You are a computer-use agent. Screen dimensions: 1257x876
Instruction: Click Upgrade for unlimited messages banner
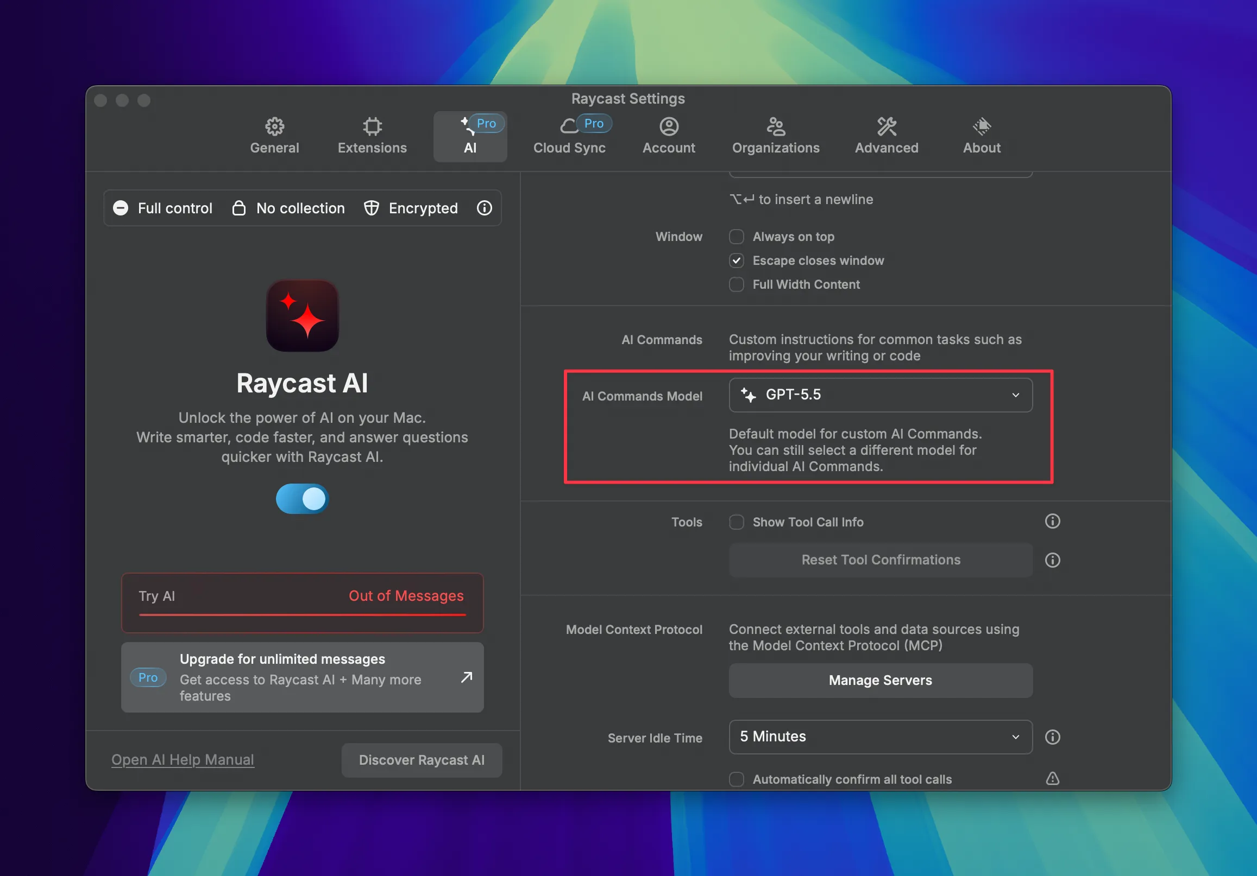click(302, 677)
